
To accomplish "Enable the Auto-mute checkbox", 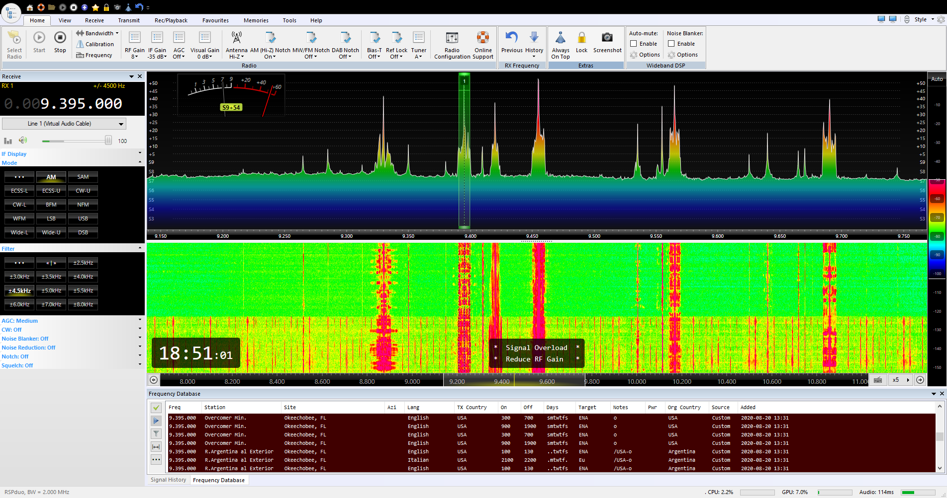I will click(634, 44).
